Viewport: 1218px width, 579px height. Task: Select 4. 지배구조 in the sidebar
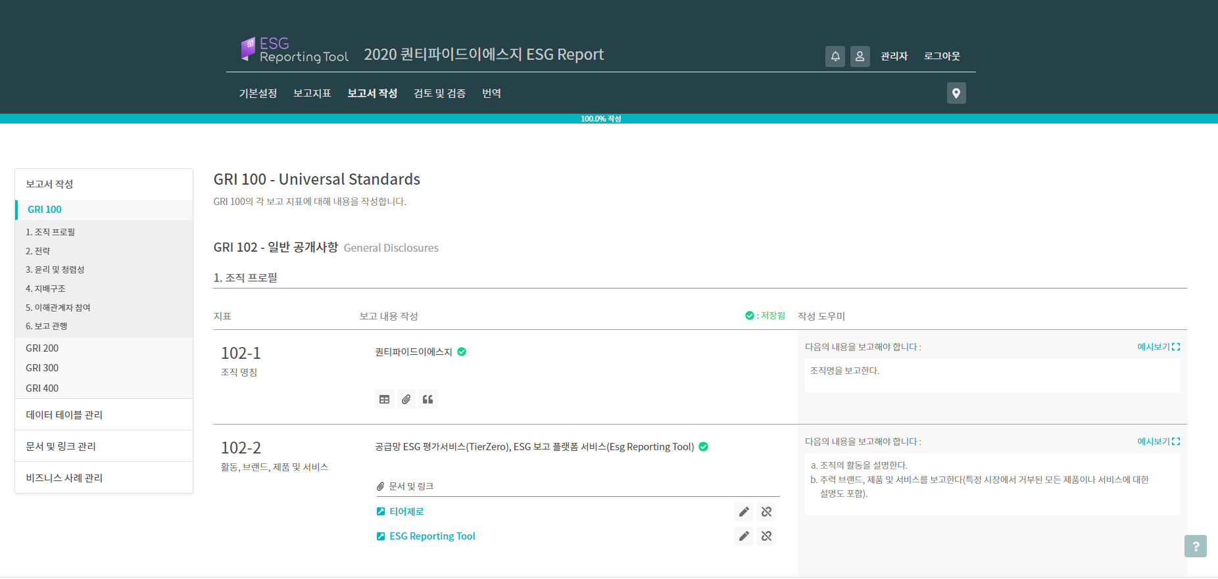45,289
